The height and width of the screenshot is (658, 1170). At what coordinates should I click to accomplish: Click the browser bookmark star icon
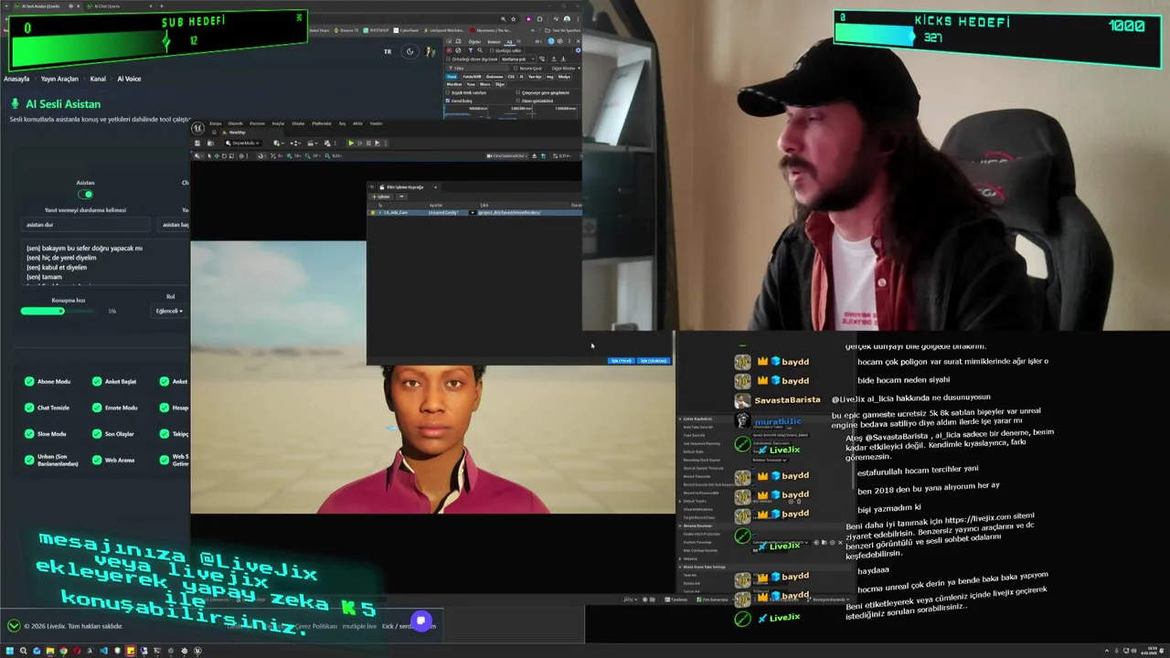tap(514, 19)
